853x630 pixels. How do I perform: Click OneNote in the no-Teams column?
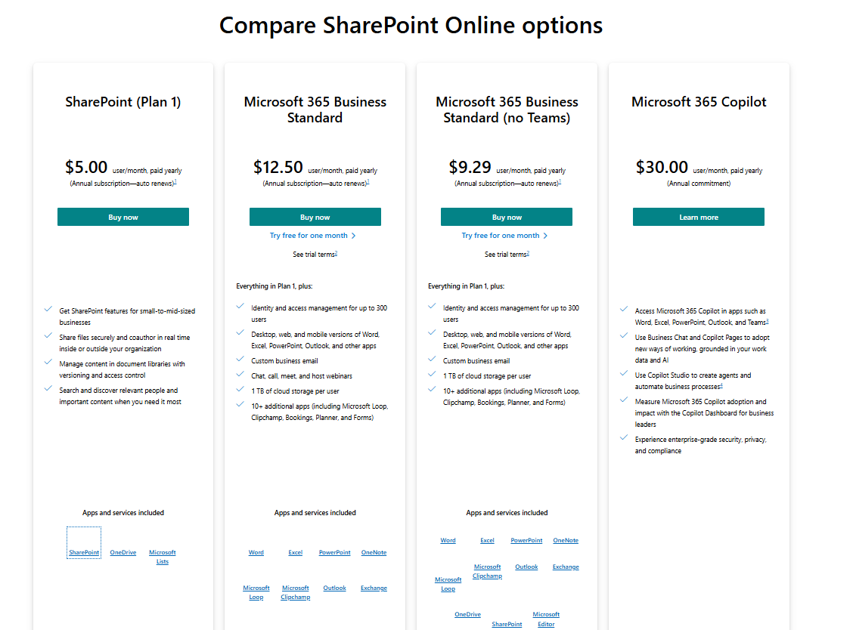(x=566, y=539)
